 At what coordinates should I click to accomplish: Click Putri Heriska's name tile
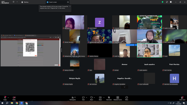(x=174, y=64)
